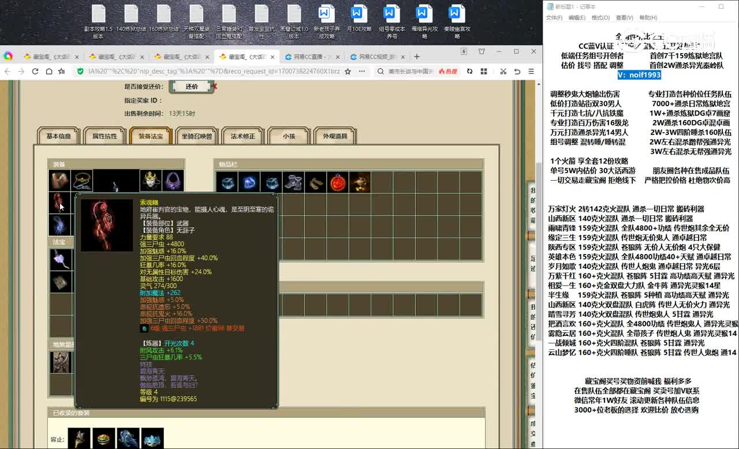Open Notepad 文件(F) menu

pyautogui.click(x=554, y=18)
